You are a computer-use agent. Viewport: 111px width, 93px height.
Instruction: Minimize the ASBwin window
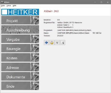(95, 2)
